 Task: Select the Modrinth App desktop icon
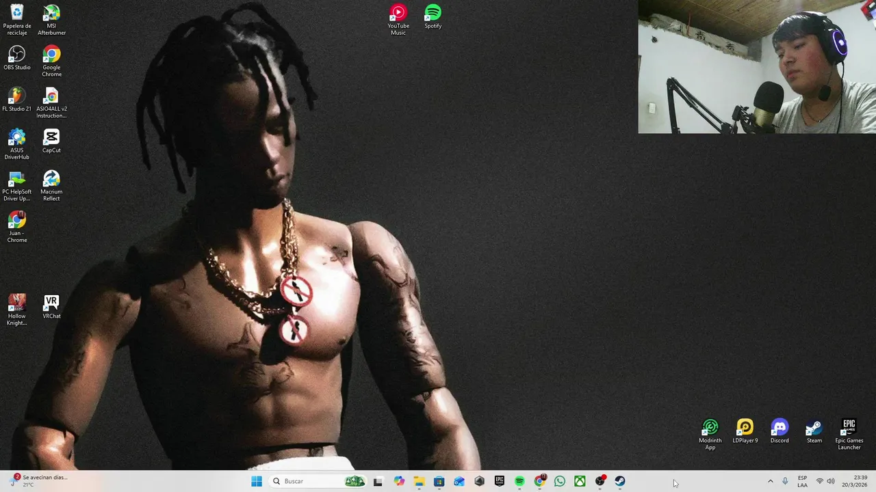[710, 435]
